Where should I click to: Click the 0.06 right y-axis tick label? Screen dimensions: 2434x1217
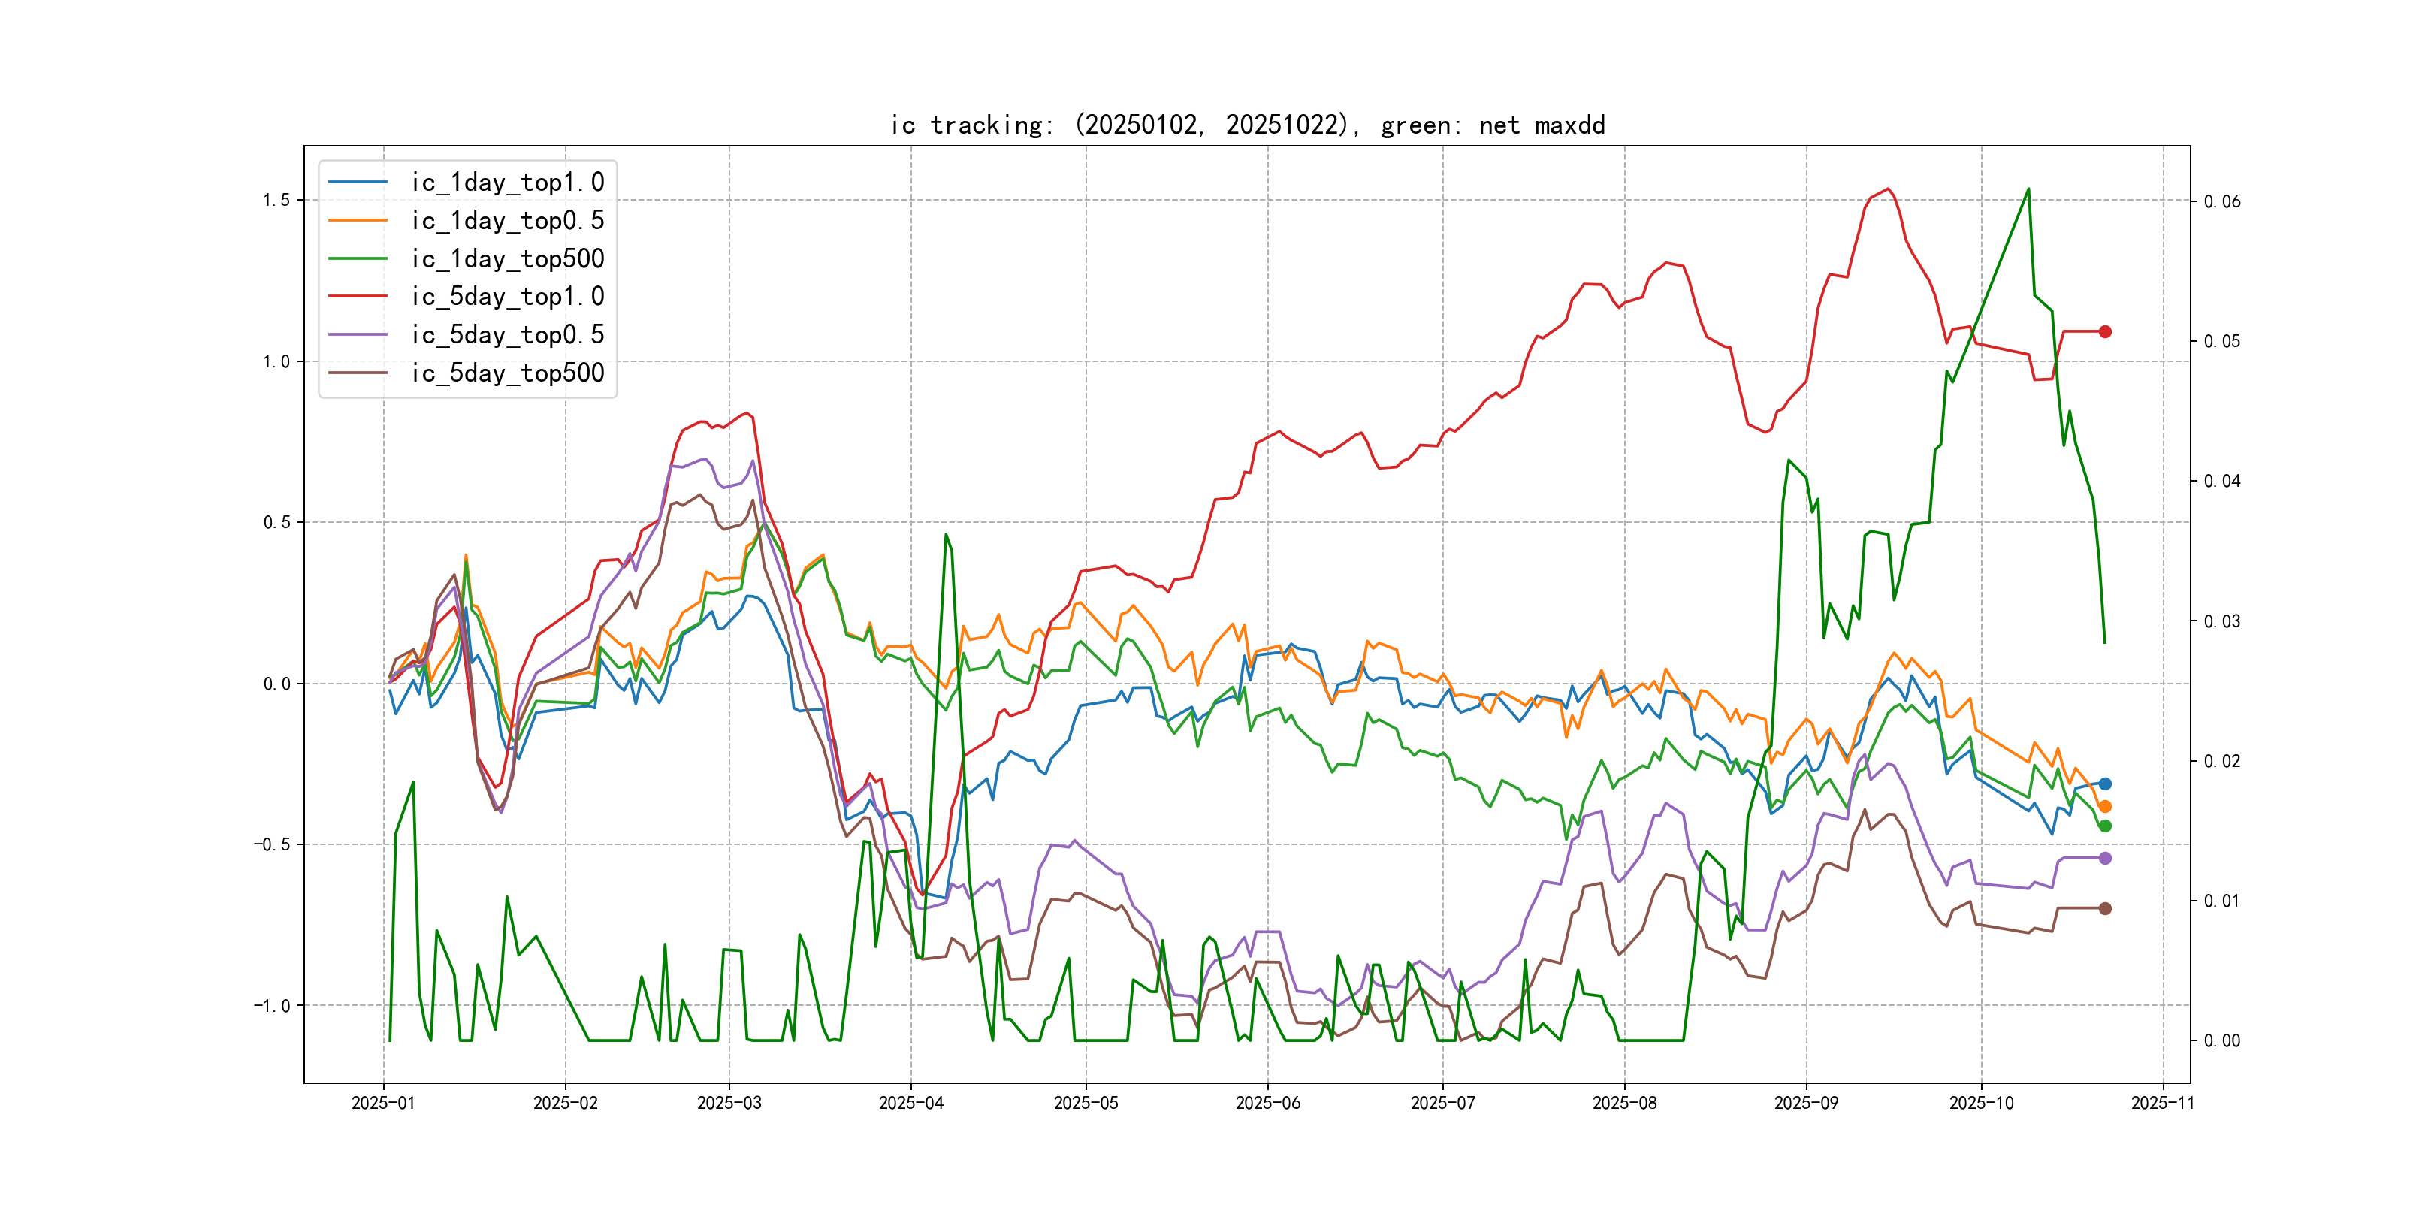2221,201
